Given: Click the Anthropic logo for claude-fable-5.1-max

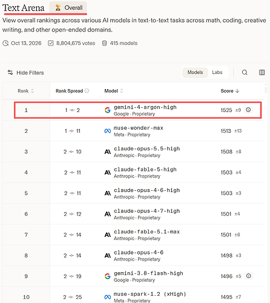Looking at the screenshot, I should [108, 235].
